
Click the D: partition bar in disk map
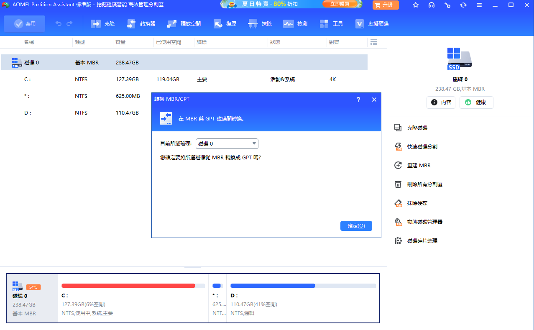pos(303,286)
